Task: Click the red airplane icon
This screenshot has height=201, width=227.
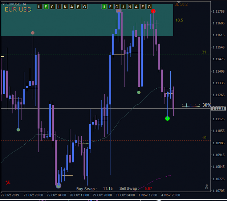Action: point(8,182)
